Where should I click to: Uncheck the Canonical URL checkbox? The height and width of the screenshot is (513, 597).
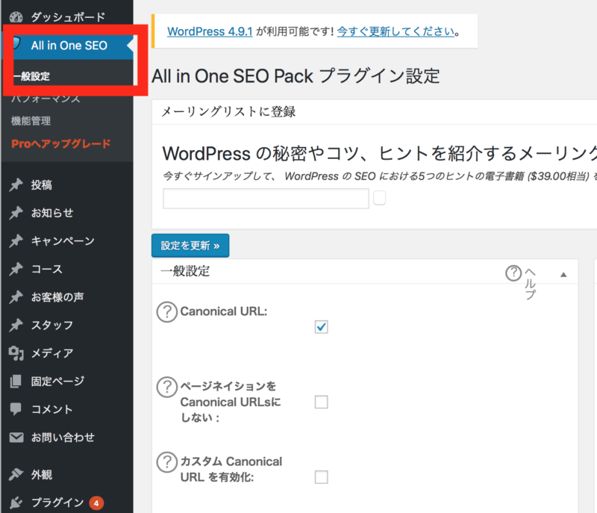(x=322, y=327)
